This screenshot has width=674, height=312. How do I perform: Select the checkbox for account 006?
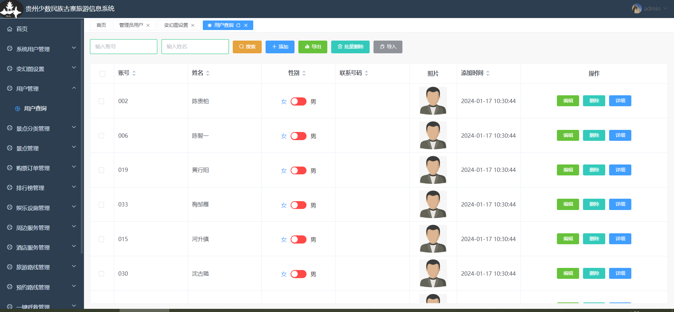coord(102,136)
